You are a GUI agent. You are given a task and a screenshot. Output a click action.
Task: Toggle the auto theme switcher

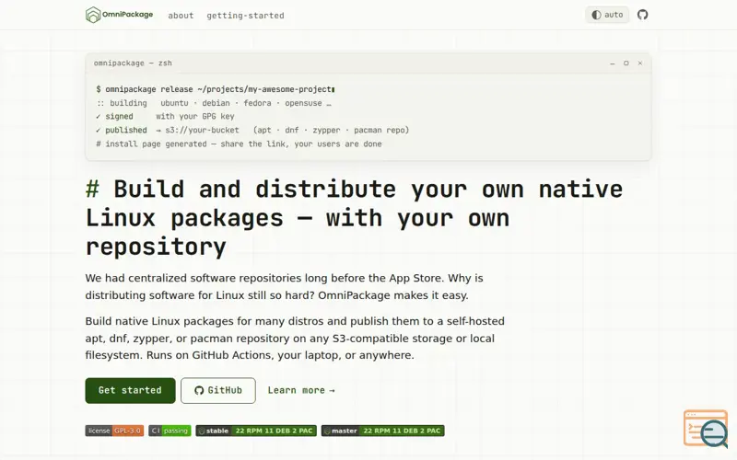pos(607,15)
